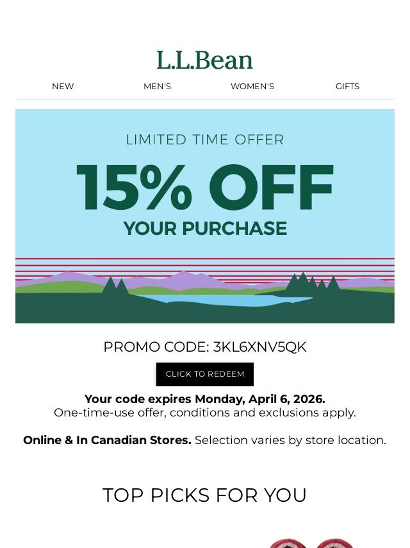Image resolution: width=410 pixels, height=548 pixels.
Task: Select the GIFTS navigation link
Action: click(347, 86)
